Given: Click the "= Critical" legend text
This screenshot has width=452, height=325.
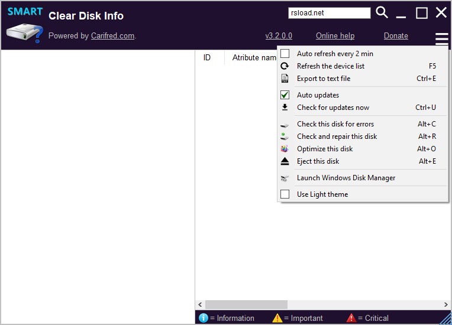Looking at the screenshot, I should pos(373,318).
